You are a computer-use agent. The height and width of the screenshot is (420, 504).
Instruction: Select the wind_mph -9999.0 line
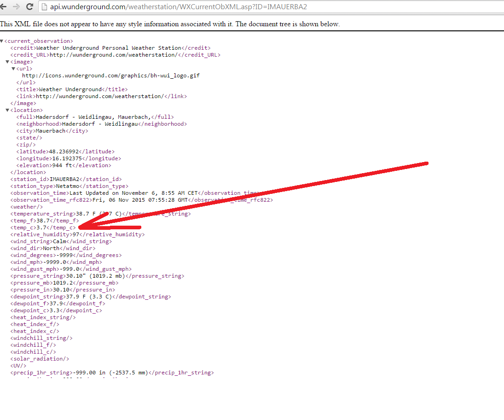tap(56, 262)
